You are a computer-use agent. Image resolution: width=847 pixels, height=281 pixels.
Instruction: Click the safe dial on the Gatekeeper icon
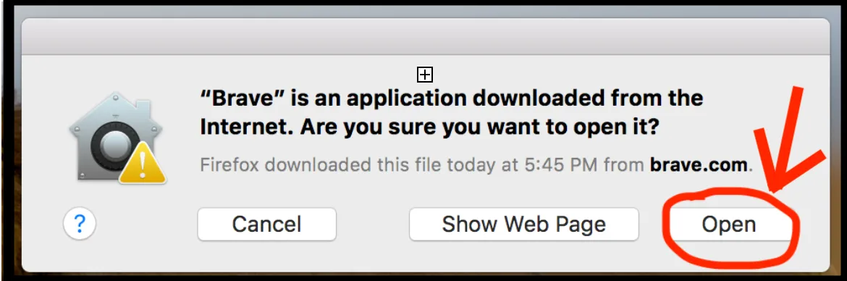tap(110, 146)
